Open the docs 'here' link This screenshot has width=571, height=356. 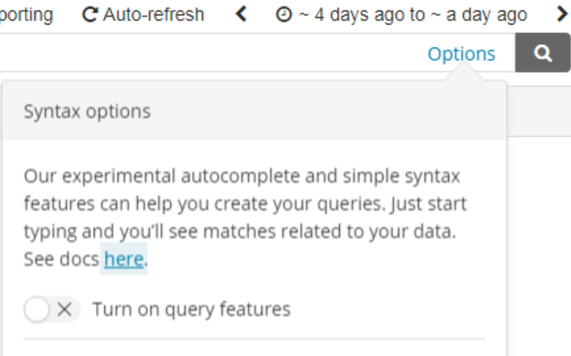pyautogui.click(x=123, y=259)
